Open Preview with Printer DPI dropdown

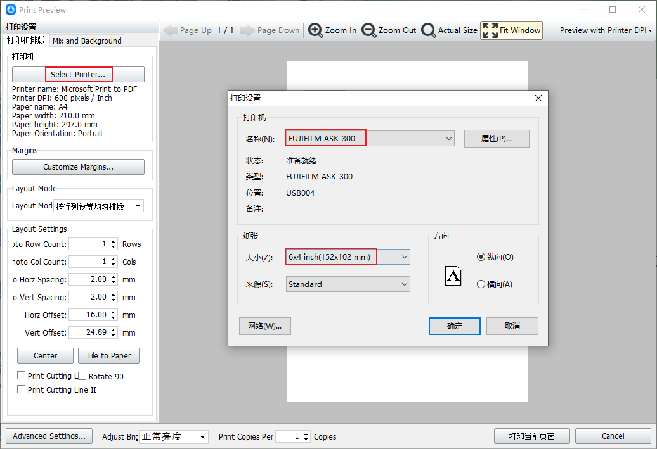(606, 30)
